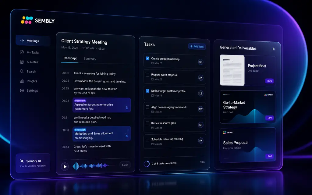Uncheck Create product roadmap task
The height and width of the screenshot is (195, 312).
(x=147, y=58)
